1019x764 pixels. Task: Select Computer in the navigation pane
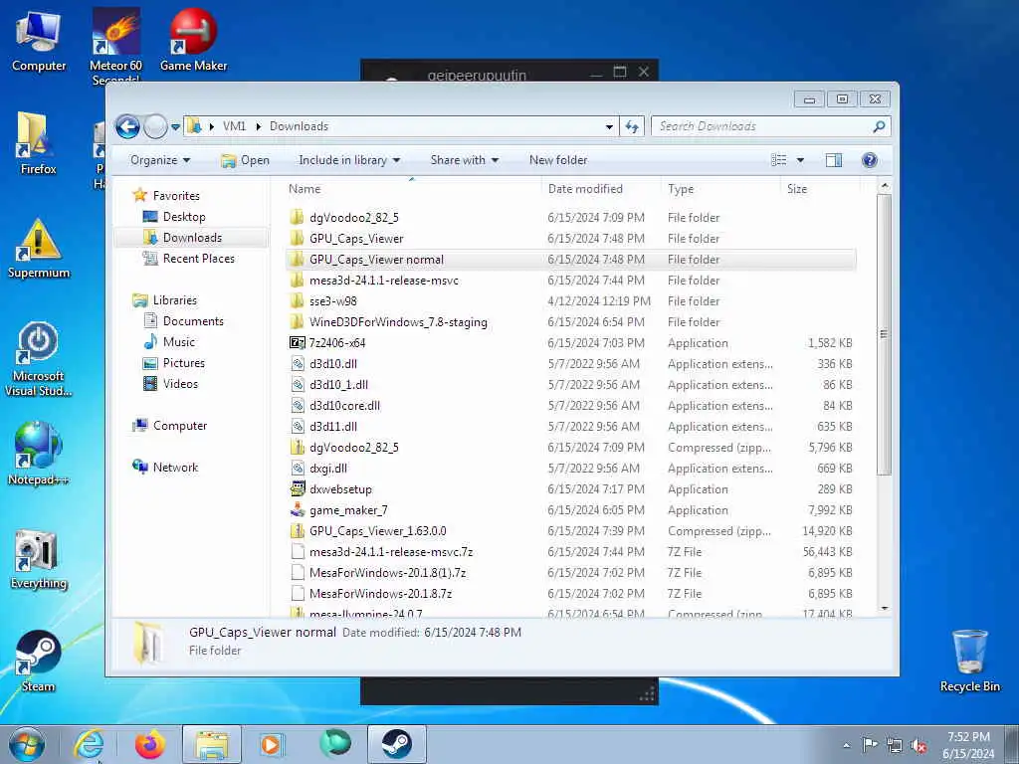[180, 426]
